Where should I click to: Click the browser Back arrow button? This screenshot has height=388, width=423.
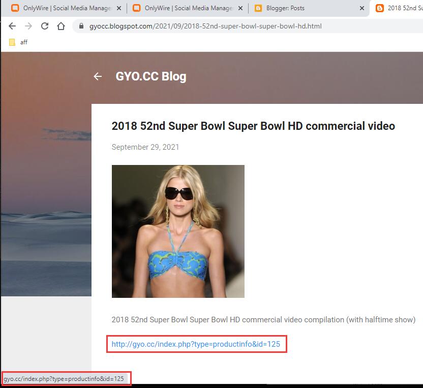(x=12, y=26)
